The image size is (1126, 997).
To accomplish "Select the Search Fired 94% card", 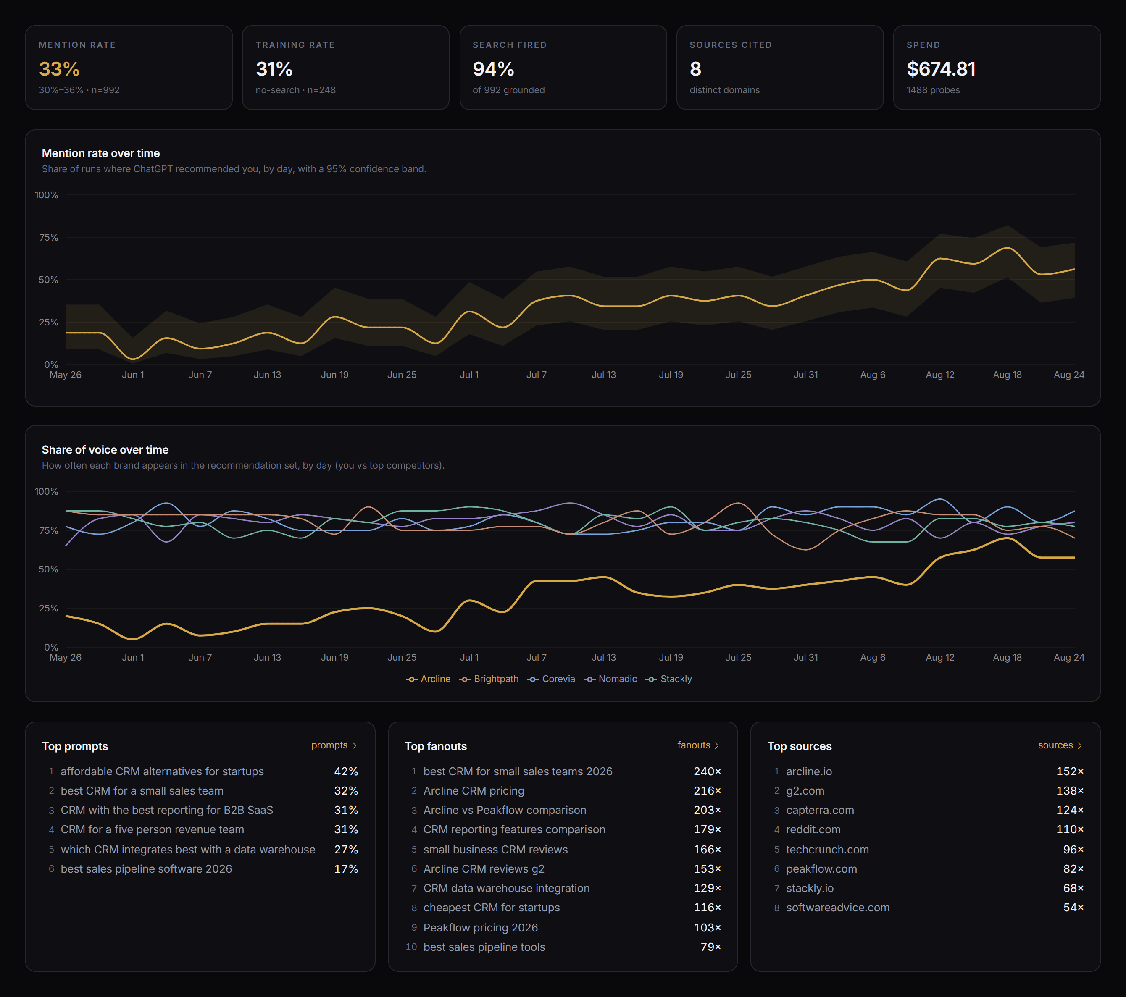I will coord(563,68).
